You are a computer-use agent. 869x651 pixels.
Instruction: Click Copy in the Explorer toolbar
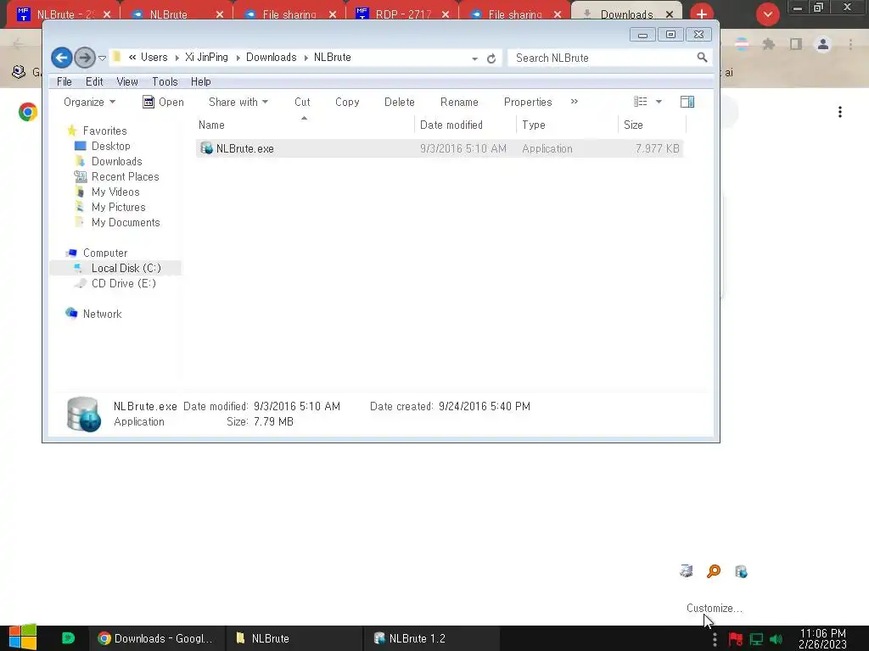coord(347,102)
